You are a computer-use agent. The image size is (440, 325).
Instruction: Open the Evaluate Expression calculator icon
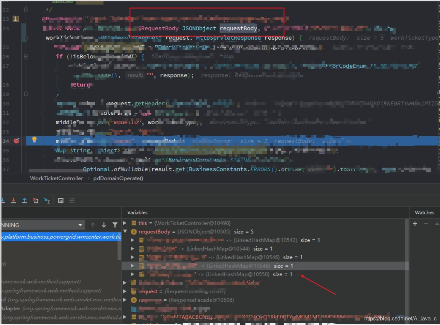[x=61, y=200]
